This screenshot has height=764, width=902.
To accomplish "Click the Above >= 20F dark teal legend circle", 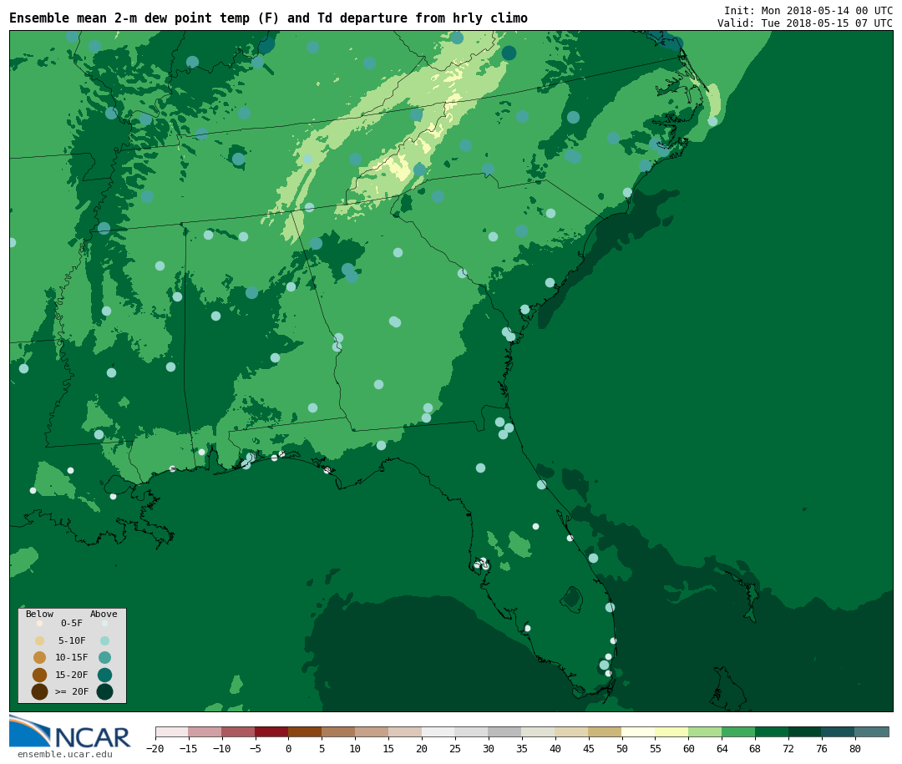I will click(104, 691).
